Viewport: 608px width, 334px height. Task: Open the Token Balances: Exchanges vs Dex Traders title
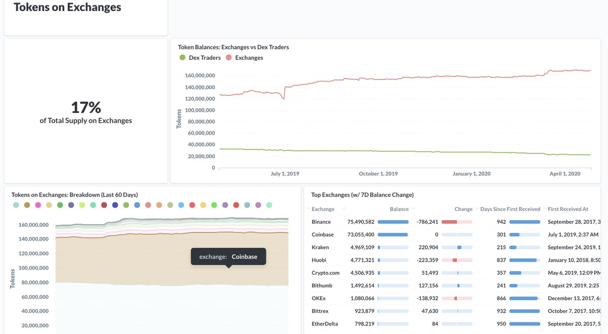pyautogui.click(x=233, y=47)
